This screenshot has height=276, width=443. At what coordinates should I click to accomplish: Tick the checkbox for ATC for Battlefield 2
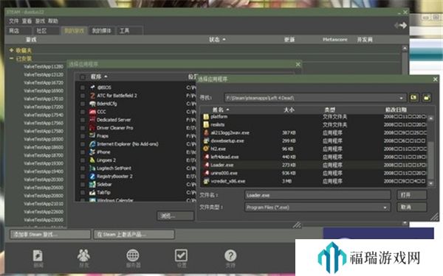[x=83, y=96]
